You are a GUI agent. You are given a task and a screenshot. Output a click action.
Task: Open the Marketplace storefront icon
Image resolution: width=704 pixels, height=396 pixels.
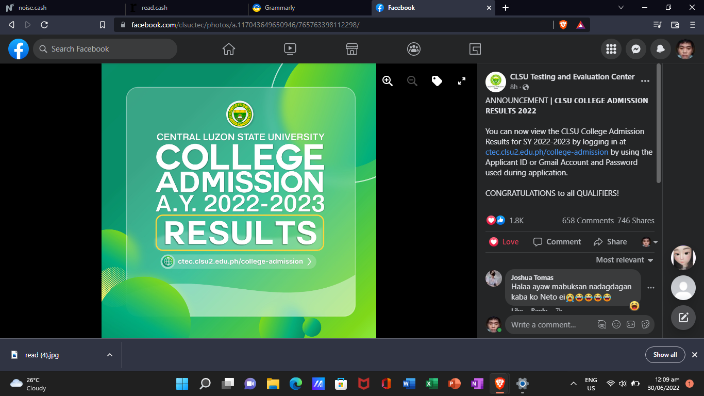pos(352,49)
